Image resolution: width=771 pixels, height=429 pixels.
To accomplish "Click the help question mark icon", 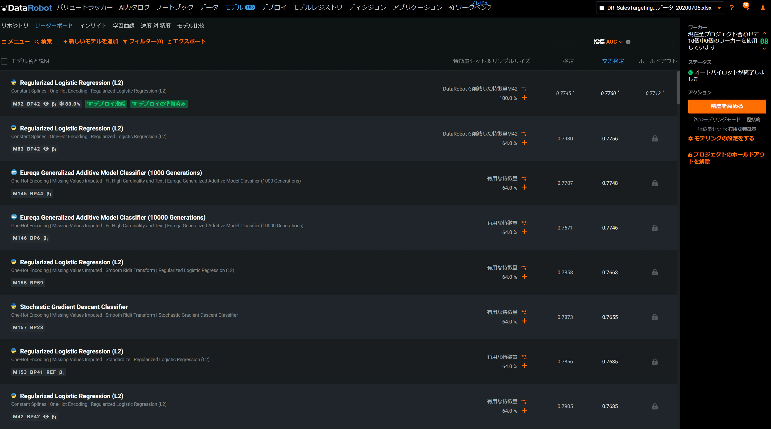I will coord(732,8).
